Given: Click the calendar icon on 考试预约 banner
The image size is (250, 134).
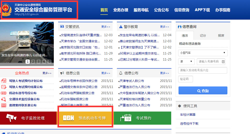Looking at the screenshot, I should click(126, 118).
